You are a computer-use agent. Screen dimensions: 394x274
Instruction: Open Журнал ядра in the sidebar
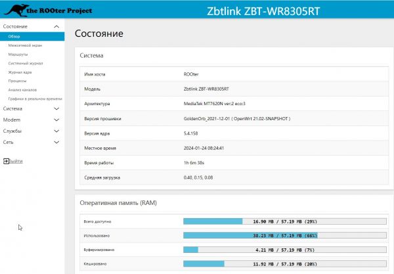point(20,72)
